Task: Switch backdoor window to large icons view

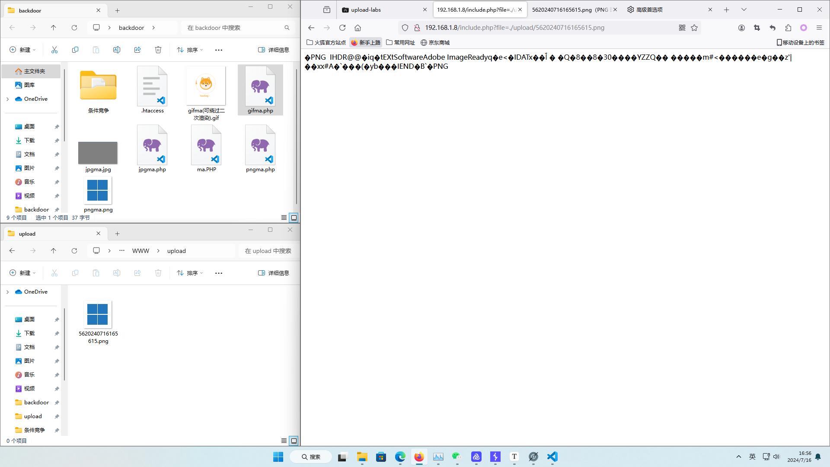Action: (x=294, y=218)
